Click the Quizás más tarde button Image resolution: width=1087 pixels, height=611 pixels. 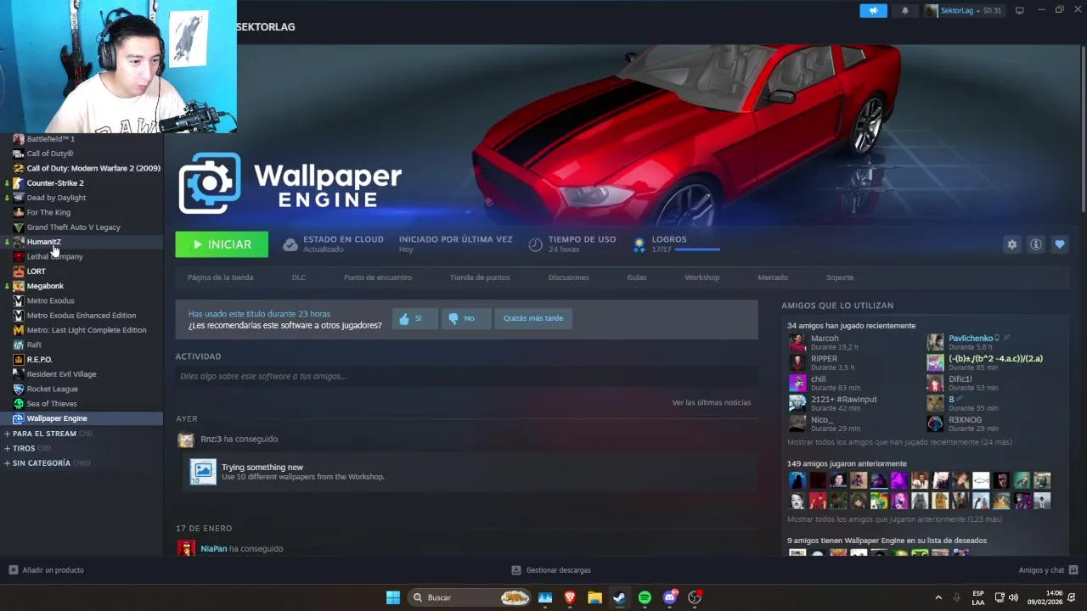pos(533,318)
